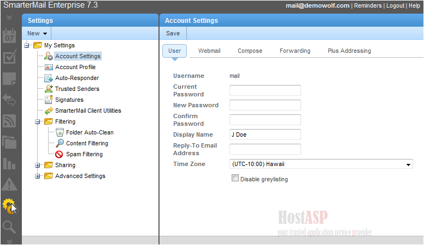The height and width of the screenshot is (245, 424).
Task: Open the Help link
Action: [414, 5]
